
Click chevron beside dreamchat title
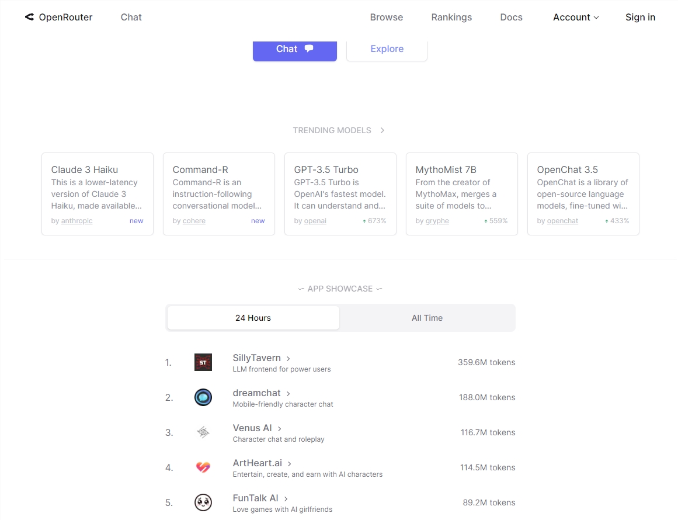pyautogui.click(x=288, y=394)
